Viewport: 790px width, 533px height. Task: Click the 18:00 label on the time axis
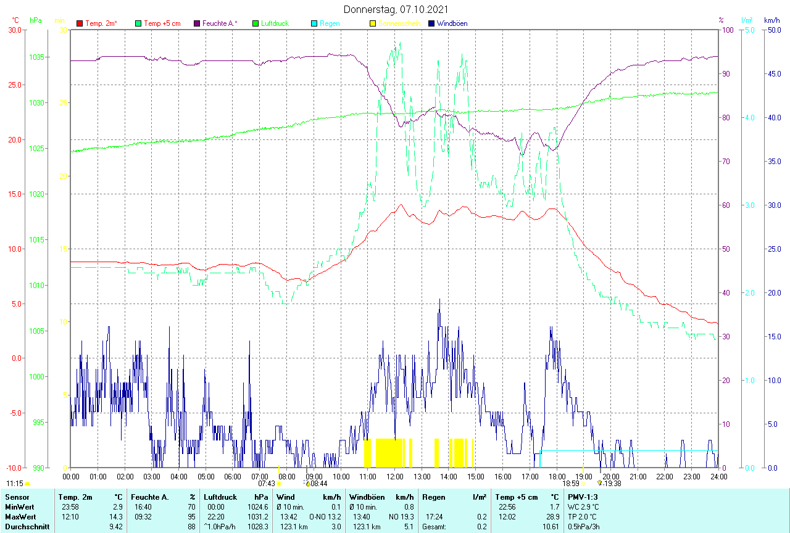557,477
